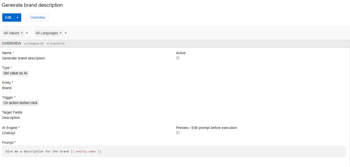Remove the All Languages filter tag
350x167 pixels.
[x=61, y=33]
